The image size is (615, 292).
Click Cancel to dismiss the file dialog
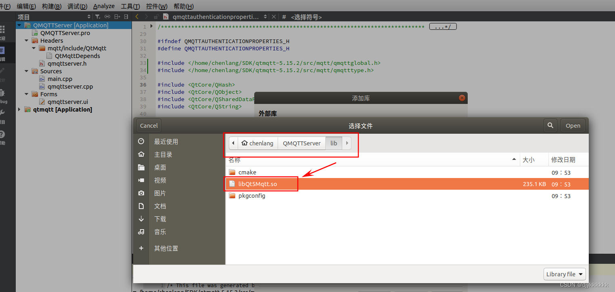tap(148, 125)
